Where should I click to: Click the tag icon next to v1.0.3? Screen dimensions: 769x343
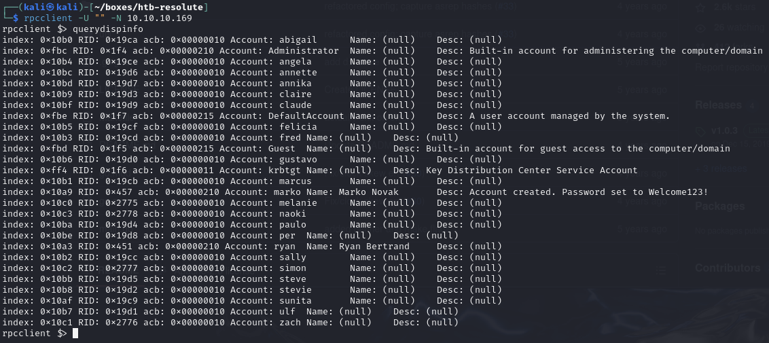click(x=700, y=130)
